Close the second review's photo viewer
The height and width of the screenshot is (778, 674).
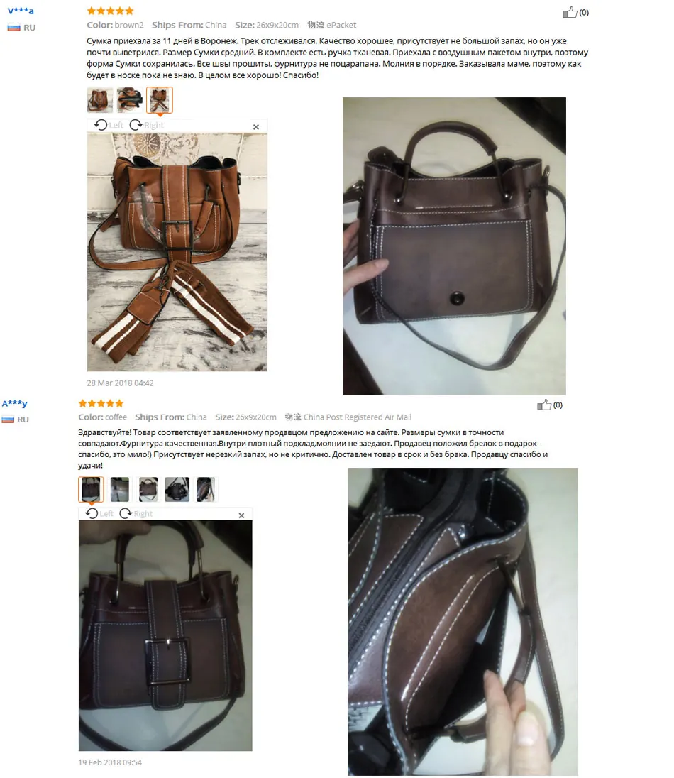tap(241, 515)
